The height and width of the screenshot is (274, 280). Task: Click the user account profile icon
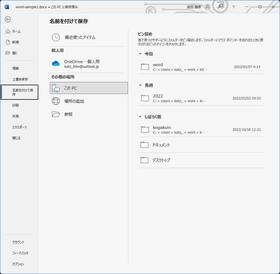[207, 7]
